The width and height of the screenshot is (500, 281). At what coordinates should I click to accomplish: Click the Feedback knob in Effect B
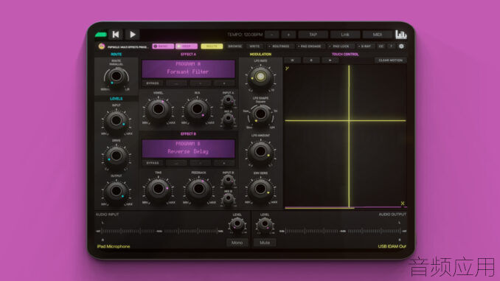coord(198,189)
